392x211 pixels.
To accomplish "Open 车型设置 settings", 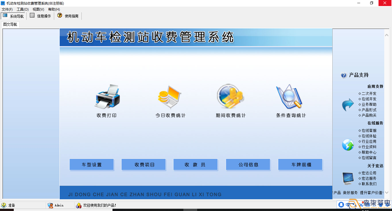I will [x=92, y=164].
